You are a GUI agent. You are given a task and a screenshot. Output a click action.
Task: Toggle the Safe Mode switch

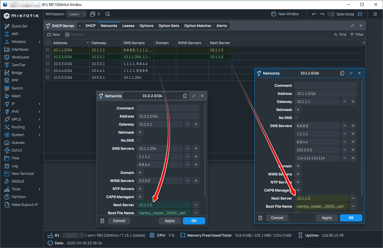coord(331,14)
